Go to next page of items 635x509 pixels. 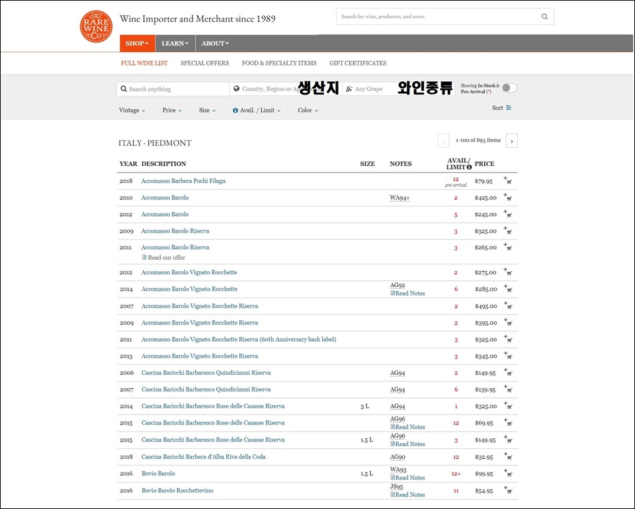512,141
